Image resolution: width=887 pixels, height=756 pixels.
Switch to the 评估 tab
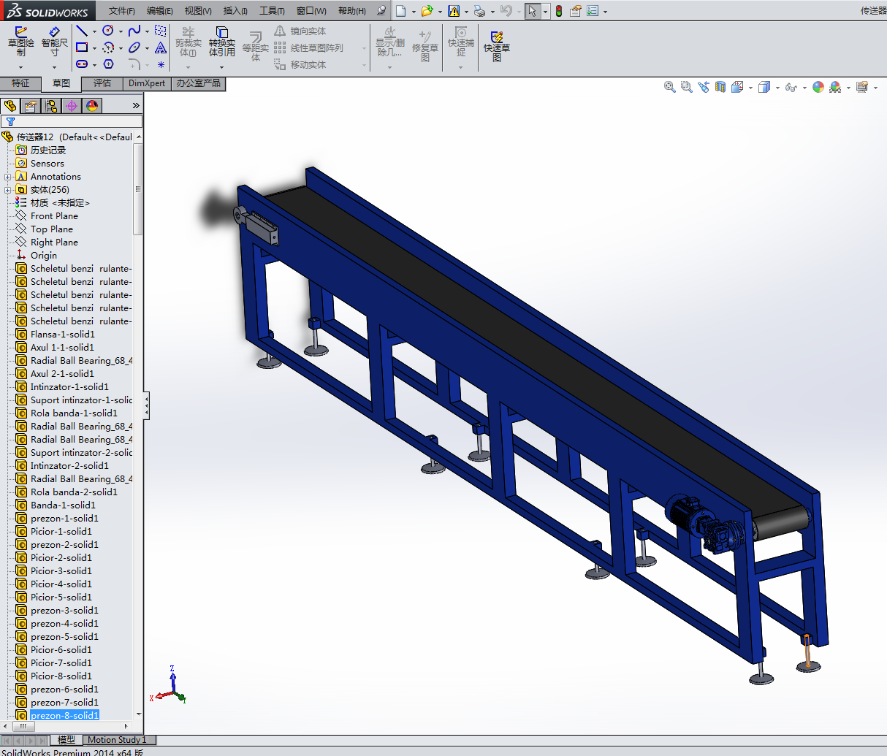click(x=102, y=83)
